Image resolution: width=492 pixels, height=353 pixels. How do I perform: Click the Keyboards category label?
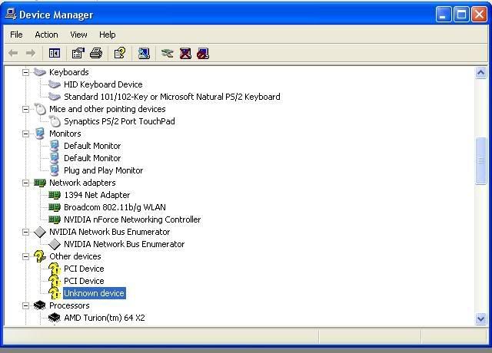point(69,72)
